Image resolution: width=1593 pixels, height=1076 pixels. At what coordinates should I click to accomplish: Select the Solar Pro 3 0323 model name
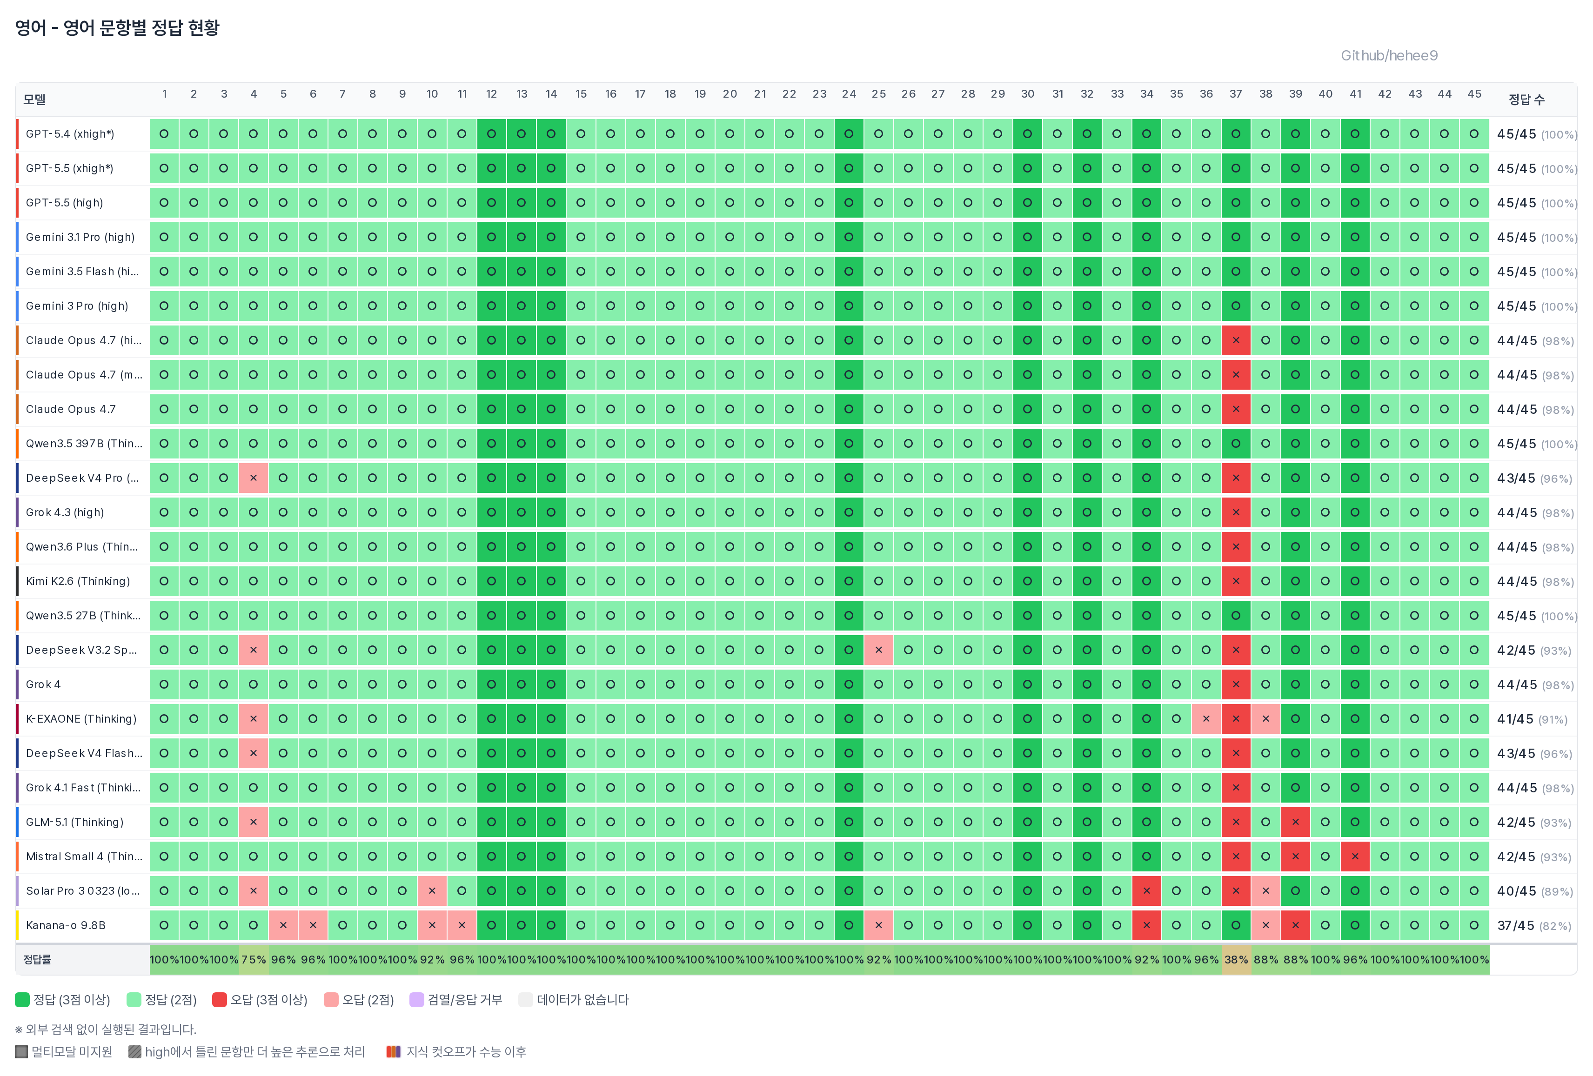point(83,891)
